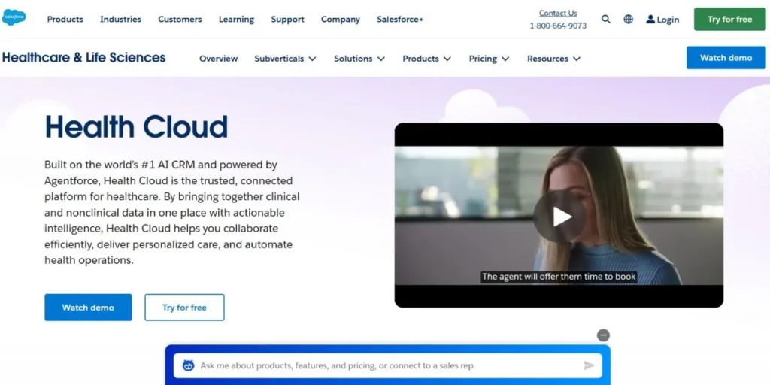Click the Health Cloud title text

136,126
